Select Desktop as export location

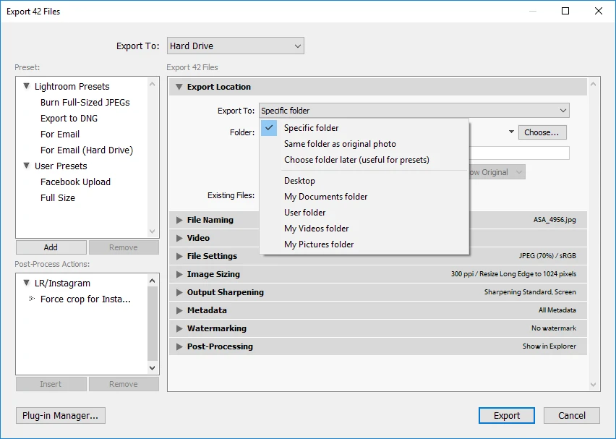(364, 181)
